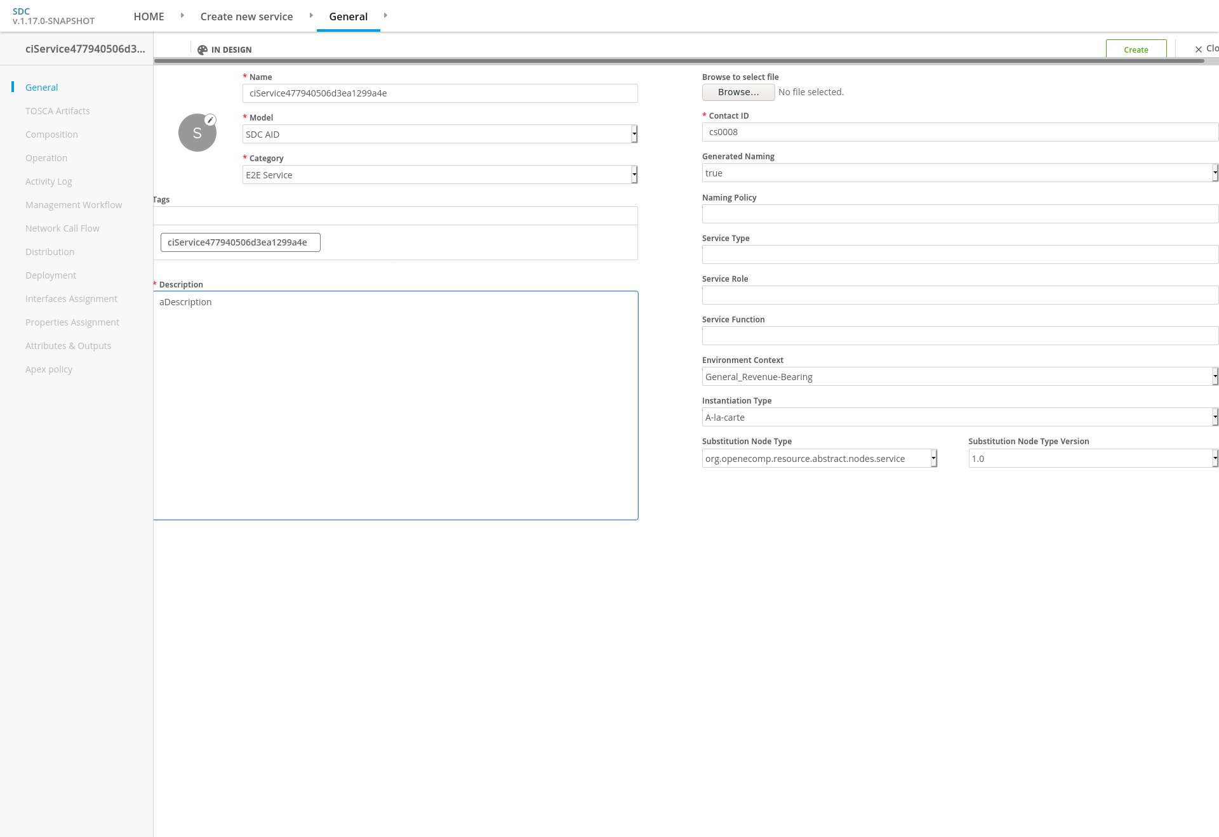1219x837 pixels.
Task: Click the ciService477940506d3ea1299a4e tag chip
Action: (x=240, y=242)
